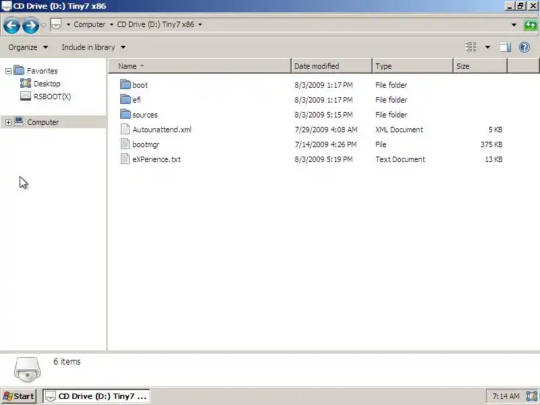
Task: Sort by the Type column header
Action: coord(412,66)
